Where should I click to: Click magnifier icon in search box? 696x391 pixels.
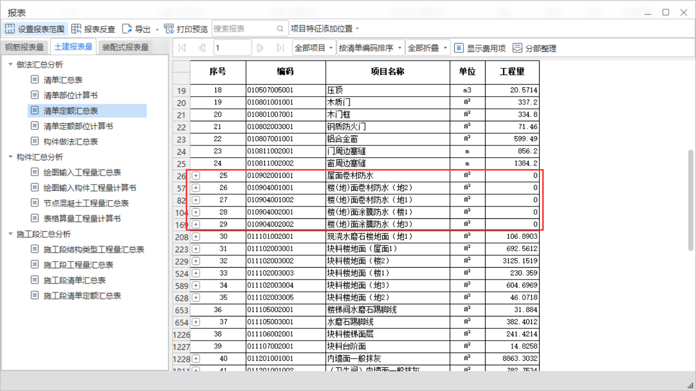pyautogui.click(x=280, y=29)
